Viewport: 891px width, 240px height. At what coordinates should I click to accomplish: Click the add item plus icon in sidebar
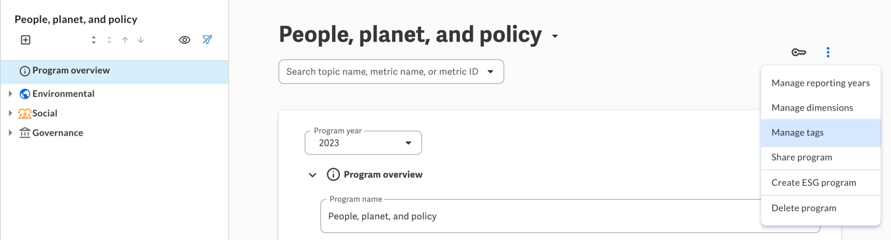coord(26,40)
